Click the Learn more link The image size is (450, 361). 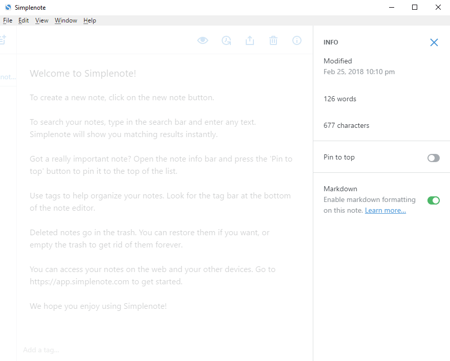(385, 210)
